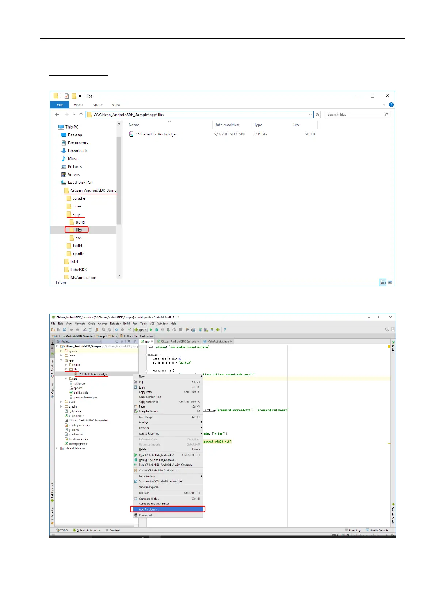The image size is (435, 615).
Task: Open the Event Log panel
Action: click(352, 530)
